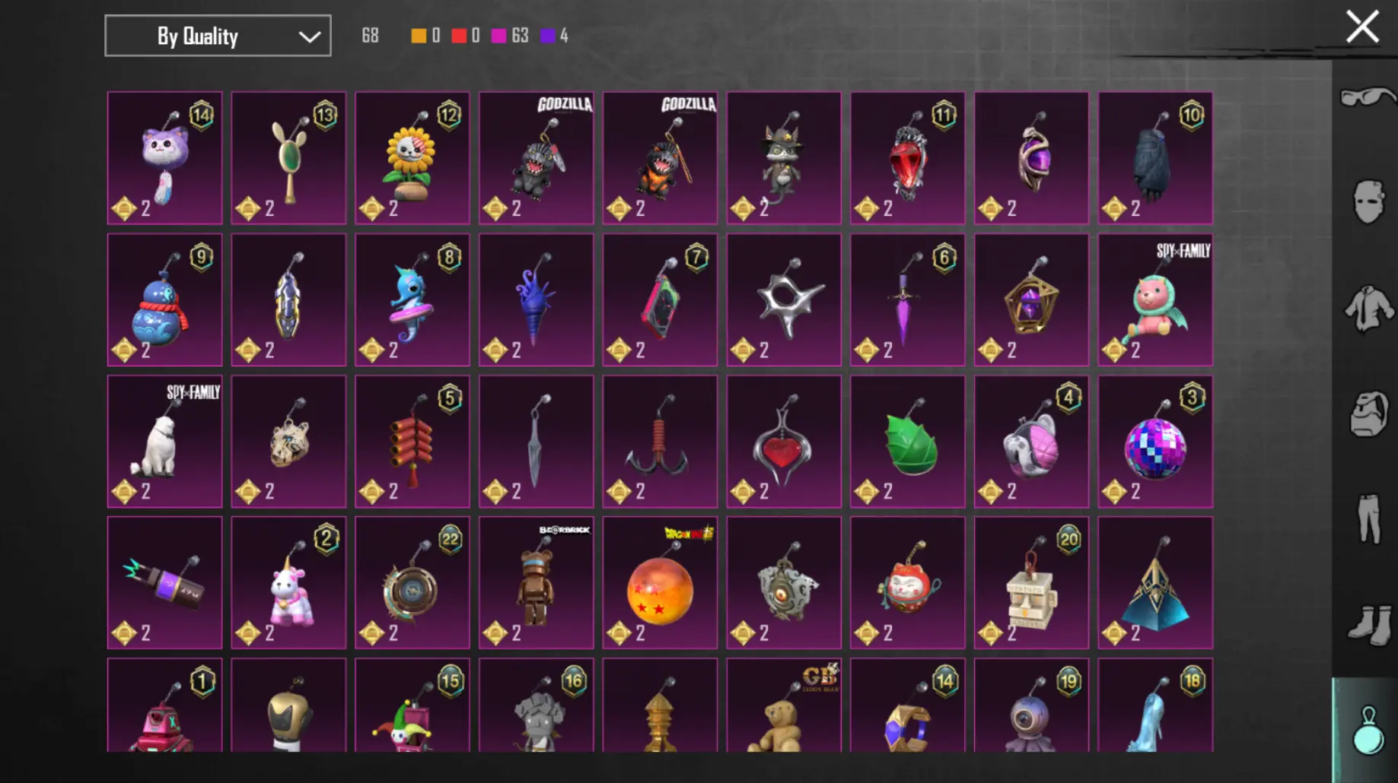Screen dimensions: 1398x783
Task: Open the jacket outfit category
Action: tap(1368, 308)
